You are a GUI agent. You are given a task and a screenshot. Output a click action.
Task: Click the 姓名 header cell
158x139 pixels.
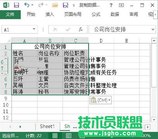click(x=24, y=53)
